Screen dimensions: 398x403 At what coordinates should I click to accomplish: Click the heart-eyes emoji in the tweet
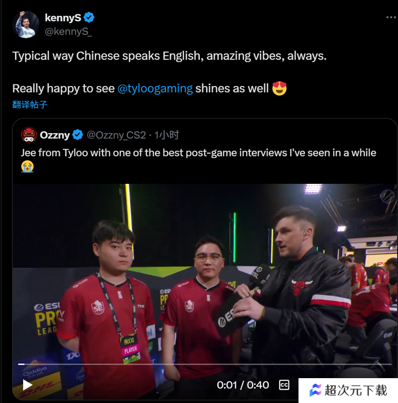[x=280, y=88]
